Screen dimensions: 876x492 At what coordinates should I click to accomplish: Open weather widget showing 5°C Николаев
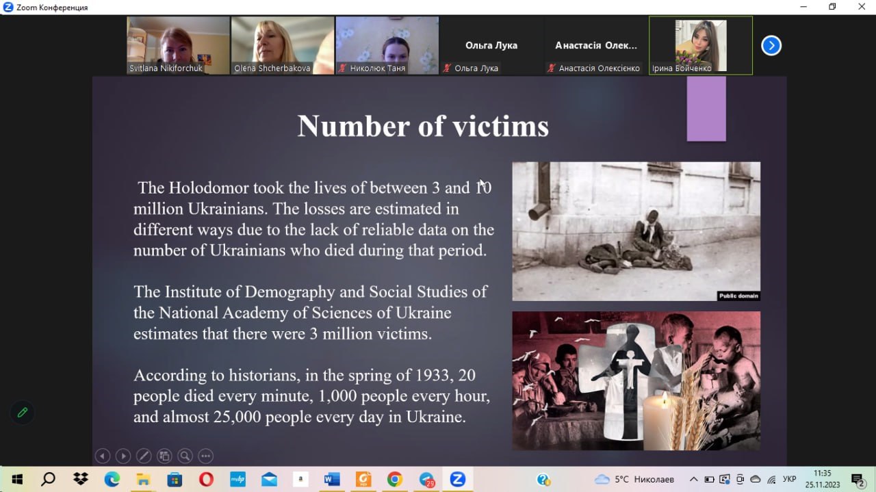tap(634, 479)
